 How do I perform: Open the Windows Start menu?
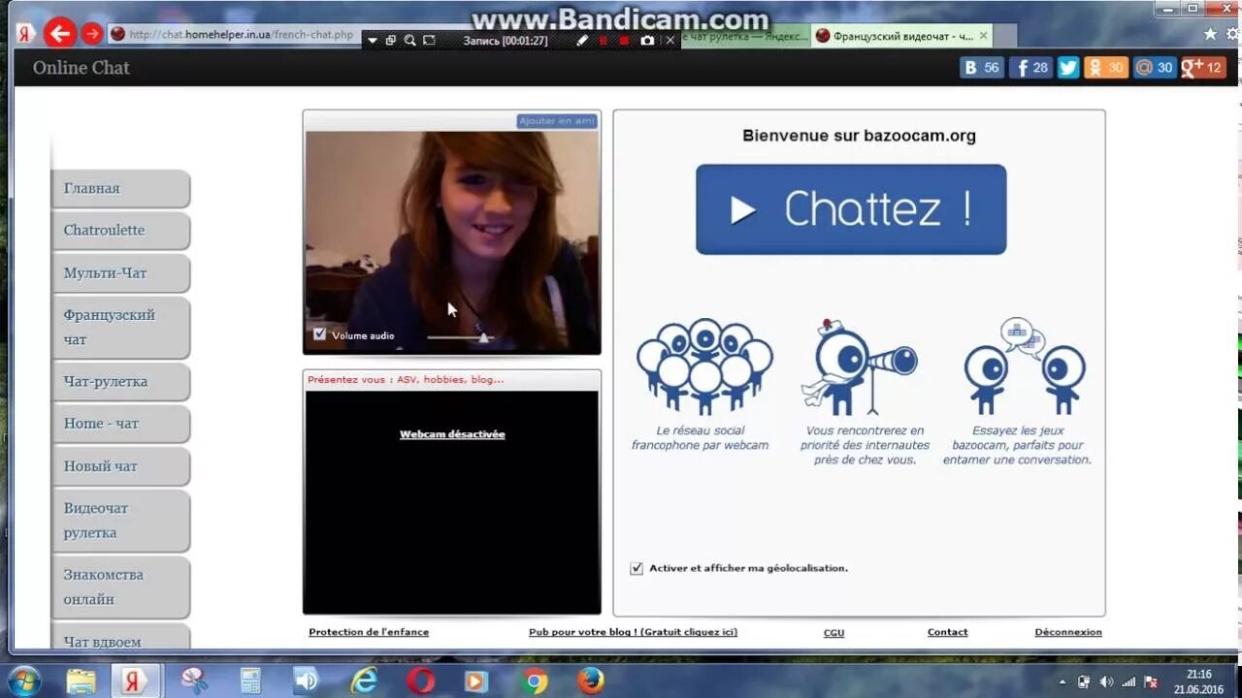[23, 680]
